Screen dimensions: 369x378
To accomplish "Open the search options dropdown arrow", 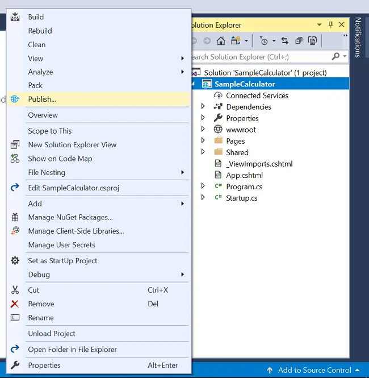I will pyautogui.click(x=345, y=56).
